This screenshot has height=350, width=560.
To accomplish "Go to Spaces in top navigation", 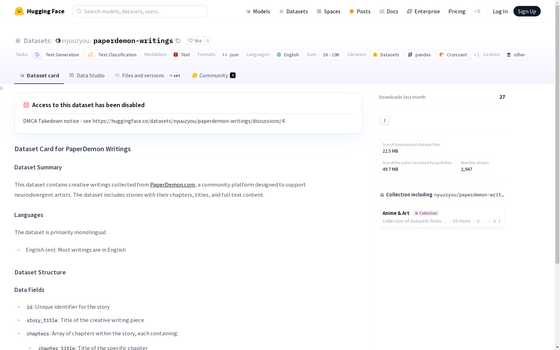I will click(x=329, y=11).
